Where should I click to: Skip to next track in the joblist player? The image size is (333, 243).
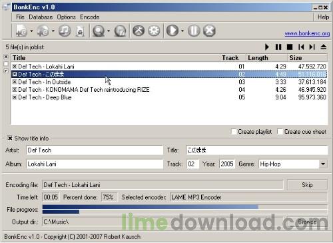[312, 47]
